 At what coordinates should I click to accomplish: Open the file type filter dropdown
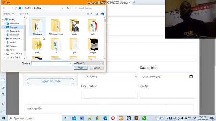(88, 63)
